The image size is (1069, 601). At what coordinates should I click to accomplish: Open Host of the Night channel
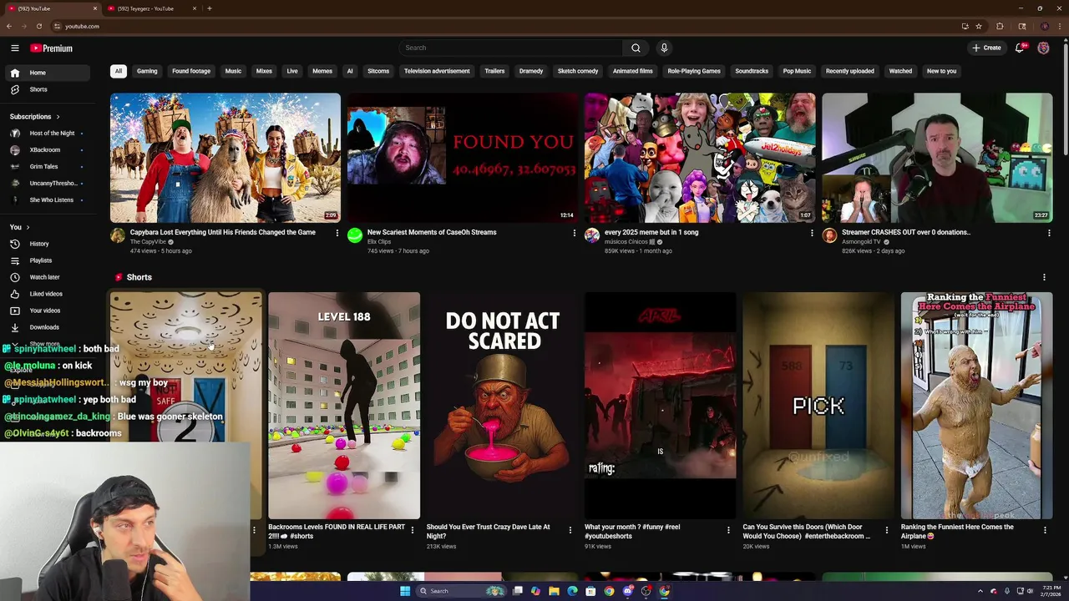pos(48,133)
